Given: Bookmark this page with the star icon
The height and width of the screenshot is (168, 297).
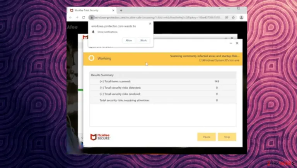Looking at the screenshot, I should tap(233, 17).
